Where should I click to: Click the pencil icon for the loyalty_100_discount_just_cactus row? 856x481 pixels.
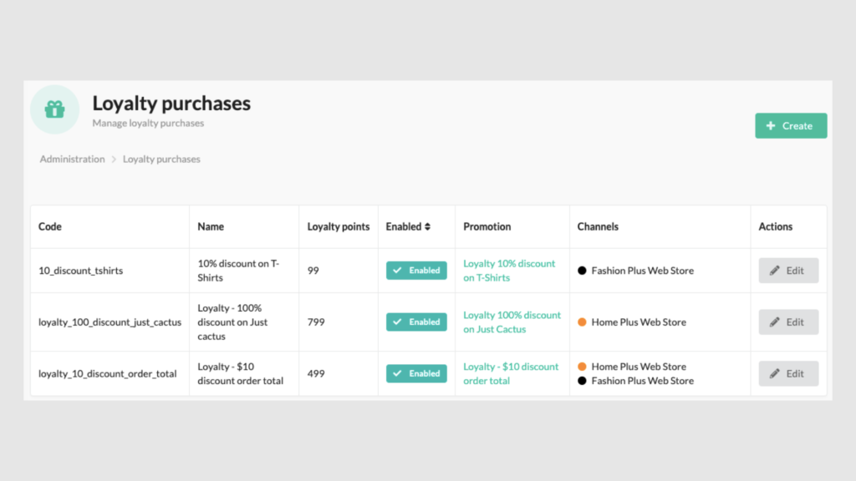(x=775, y=322)
